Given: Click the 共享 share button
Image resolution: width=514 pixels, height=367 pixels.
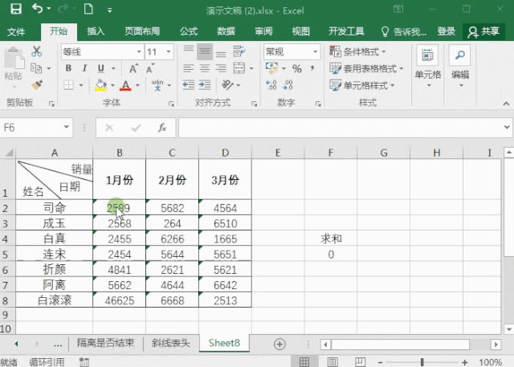Looking at the screenshot, I should (484, 31).
